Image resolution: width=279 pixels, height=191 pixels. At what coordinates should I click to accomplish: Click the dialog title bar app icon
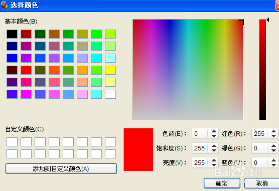coord(5,5)
